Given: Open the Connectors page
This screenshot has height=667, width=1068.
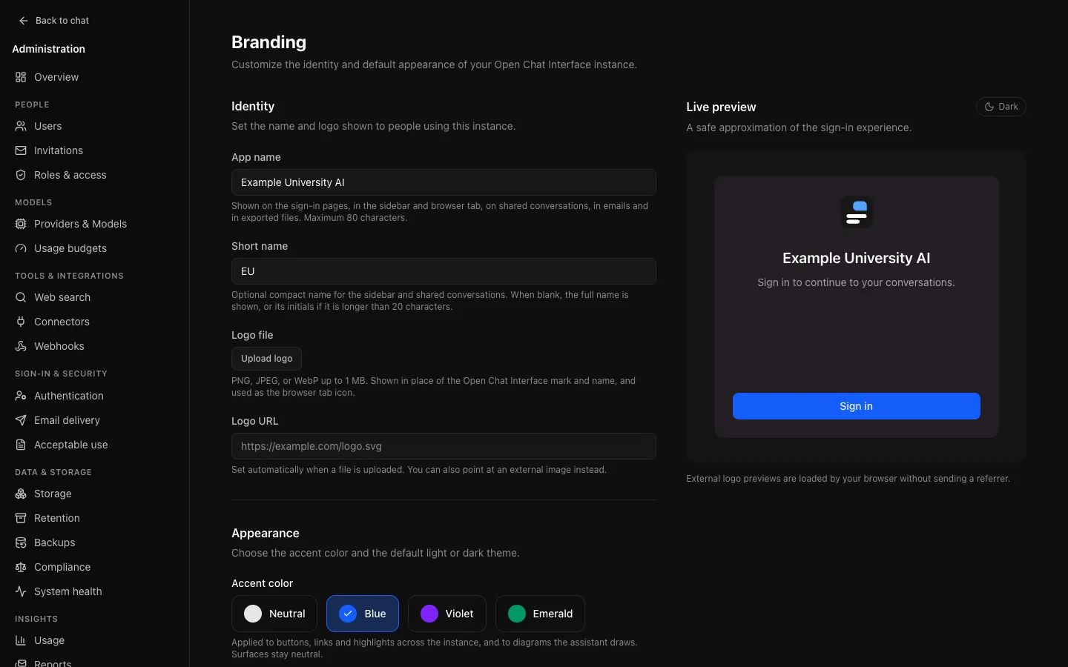Looking at the screenshot, I should click(x=94, y=322).
